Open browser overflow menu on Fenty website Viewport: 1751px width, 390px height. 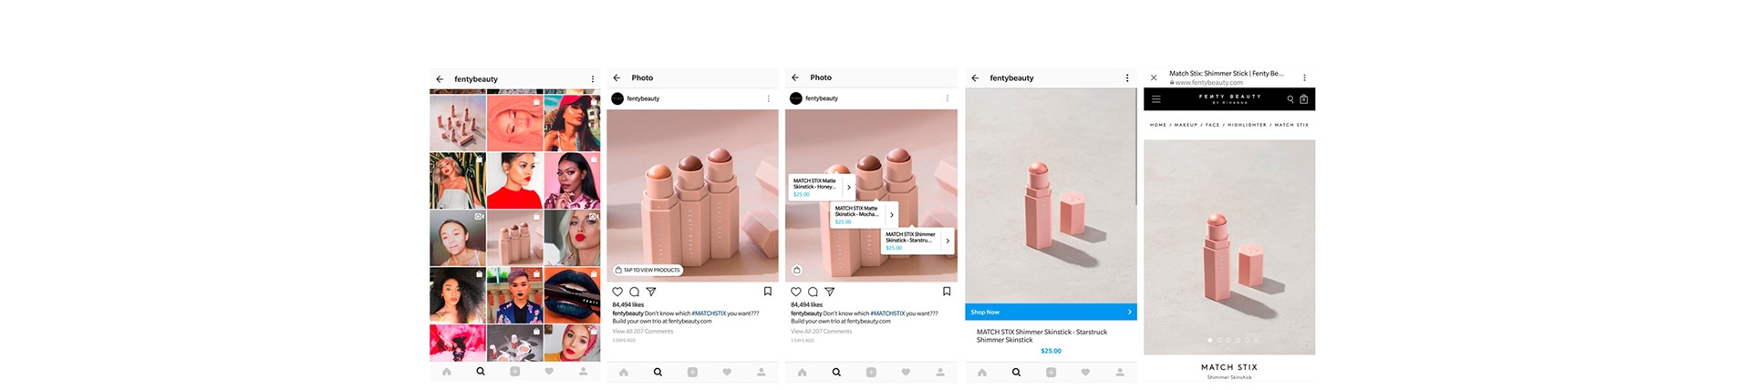(1304, 77)
